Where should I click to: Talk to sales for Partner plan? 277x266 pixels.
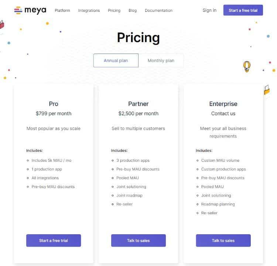tap(138, 241)
